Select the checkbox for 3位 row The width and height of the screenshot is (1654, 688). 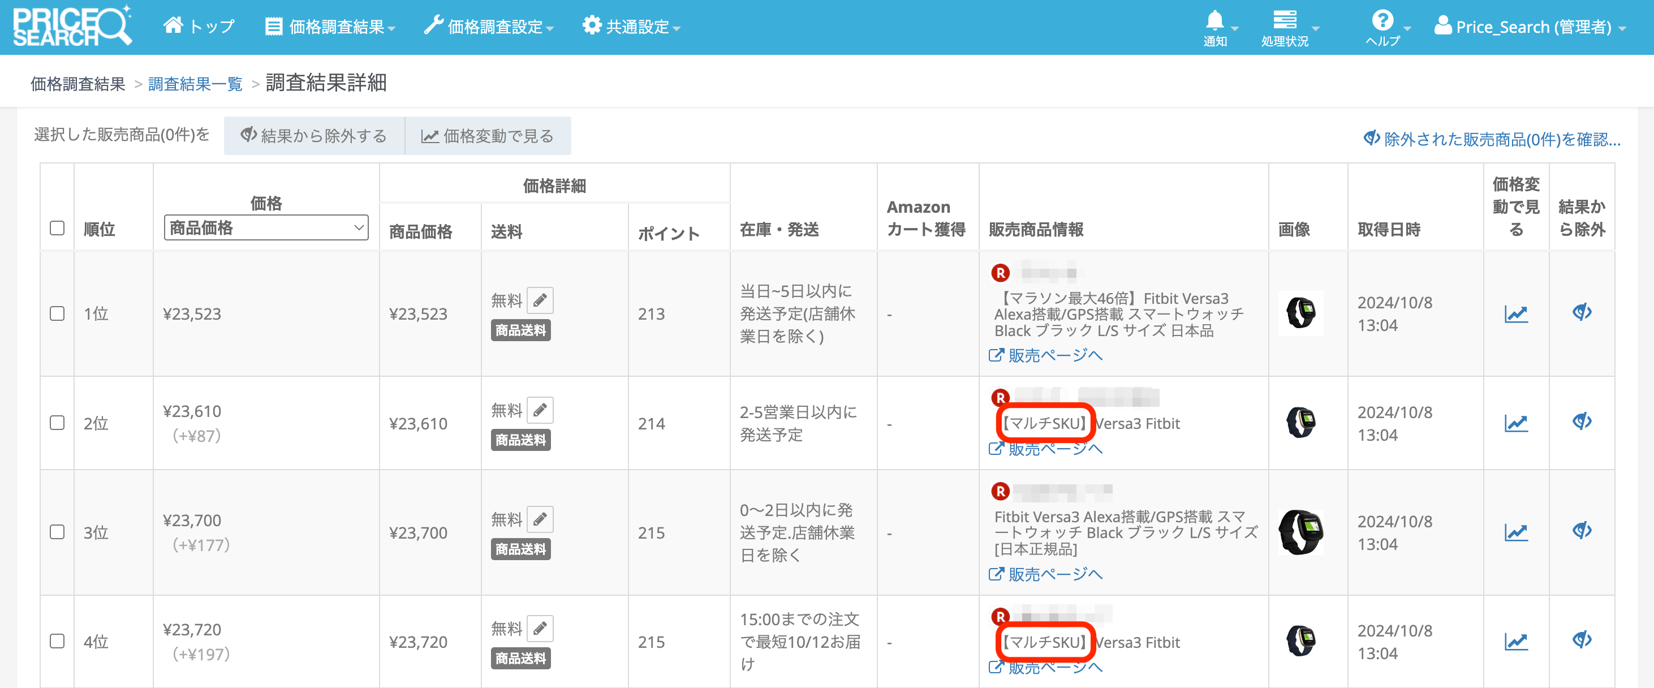click(57, 532)
